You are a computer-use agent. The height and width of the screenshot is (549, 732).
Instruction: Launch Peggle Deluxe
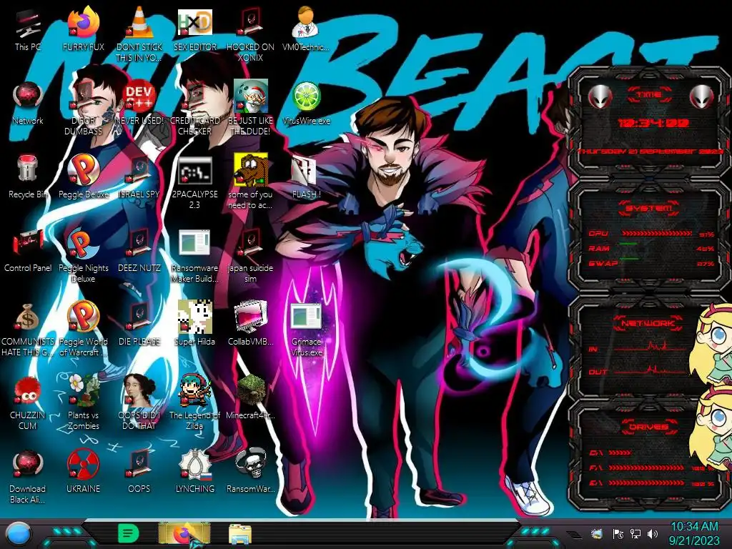pyautogui.click(x=83, y=177)
